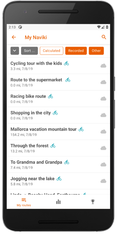The height and width of the screenshot is (234, 117).
Task: Click cloud icon for Cycling tour with the kids
Action: tap(103, 66)
